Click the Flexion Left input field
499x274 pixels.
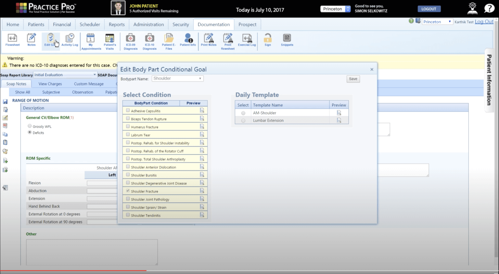click(x=102, y=183)
